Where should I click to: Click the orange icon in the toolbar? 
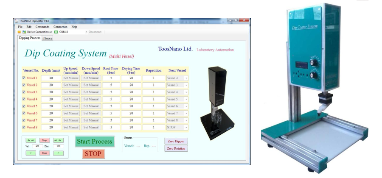[x=19, y=32]
